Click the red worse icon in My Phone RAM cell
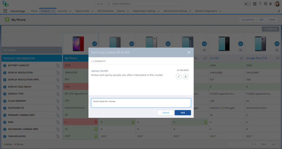This screenshot has width=282, height=149. (96, 122)
